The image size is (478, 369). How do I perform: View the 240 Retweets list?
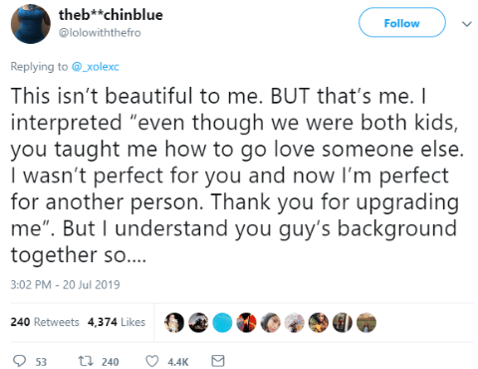(x=45, y=322)
